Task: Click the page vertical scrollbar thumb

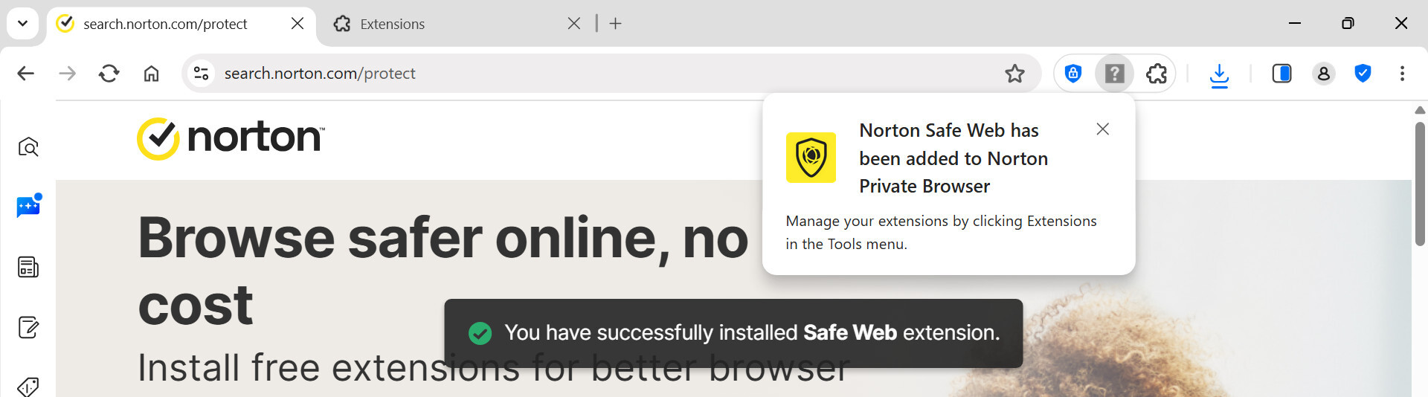Action: (x=1420, y=184)
